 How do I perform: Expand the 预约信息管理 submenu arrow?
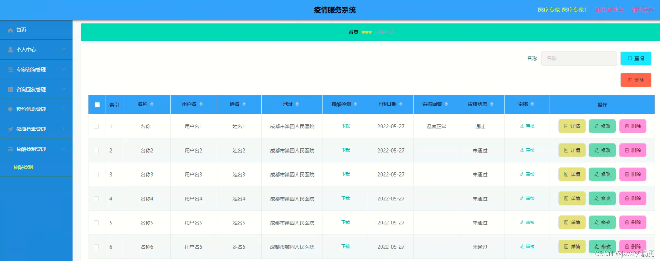[63, 108]
